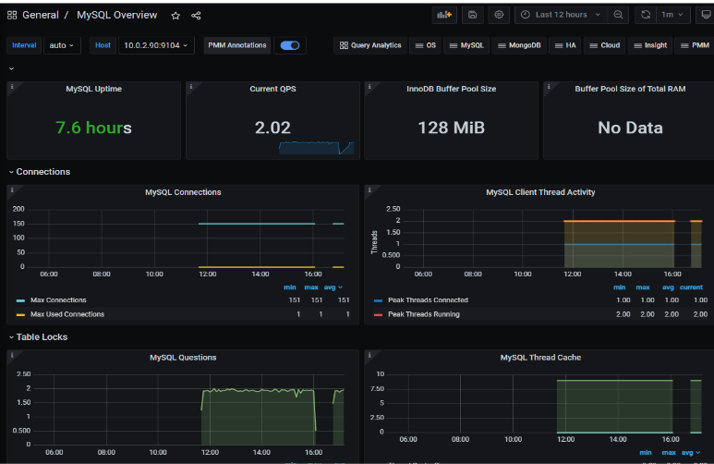Viewport: 714px width, 464px height.
Task: Sort MySQL Connections legend by min
Action: tap(290, 287)
